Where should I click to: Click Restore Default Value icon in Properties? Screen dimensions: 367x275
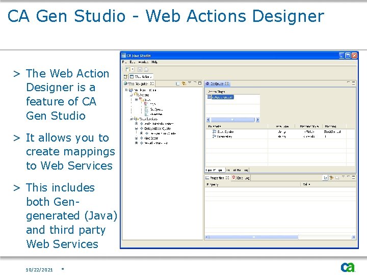tap(337, 178)
